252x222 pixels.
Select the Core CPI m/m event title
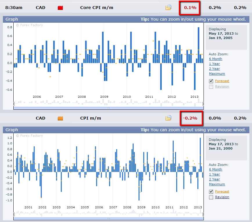pyautogui.click(x=97, y=8)
